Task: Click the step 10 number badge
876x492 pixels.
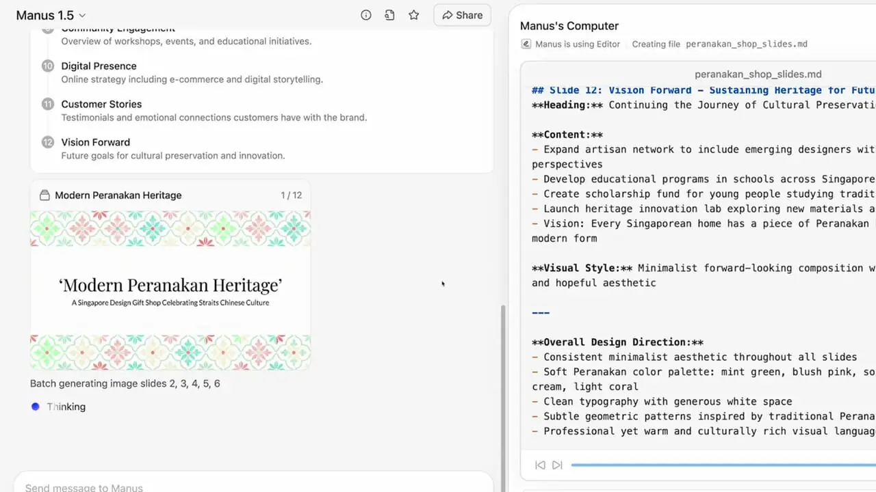Action: pyautogui.click(x=47, y=66)
